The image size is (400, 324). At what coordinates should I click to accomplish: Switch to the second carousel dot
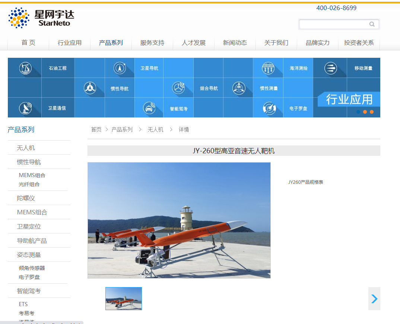pyautogui.click(x=365, y=111)
